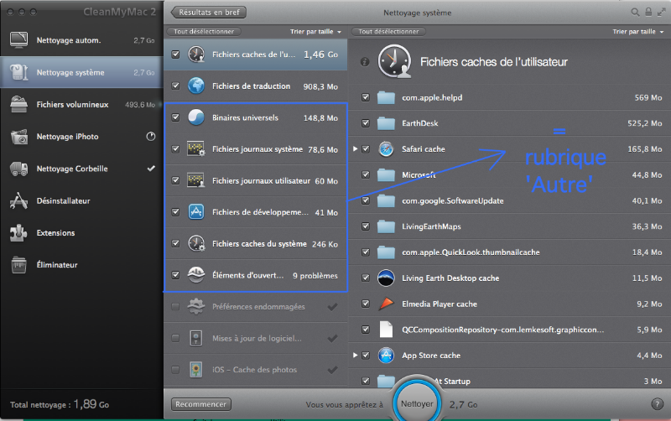Click the Recommencer button

tap(202, 404)
